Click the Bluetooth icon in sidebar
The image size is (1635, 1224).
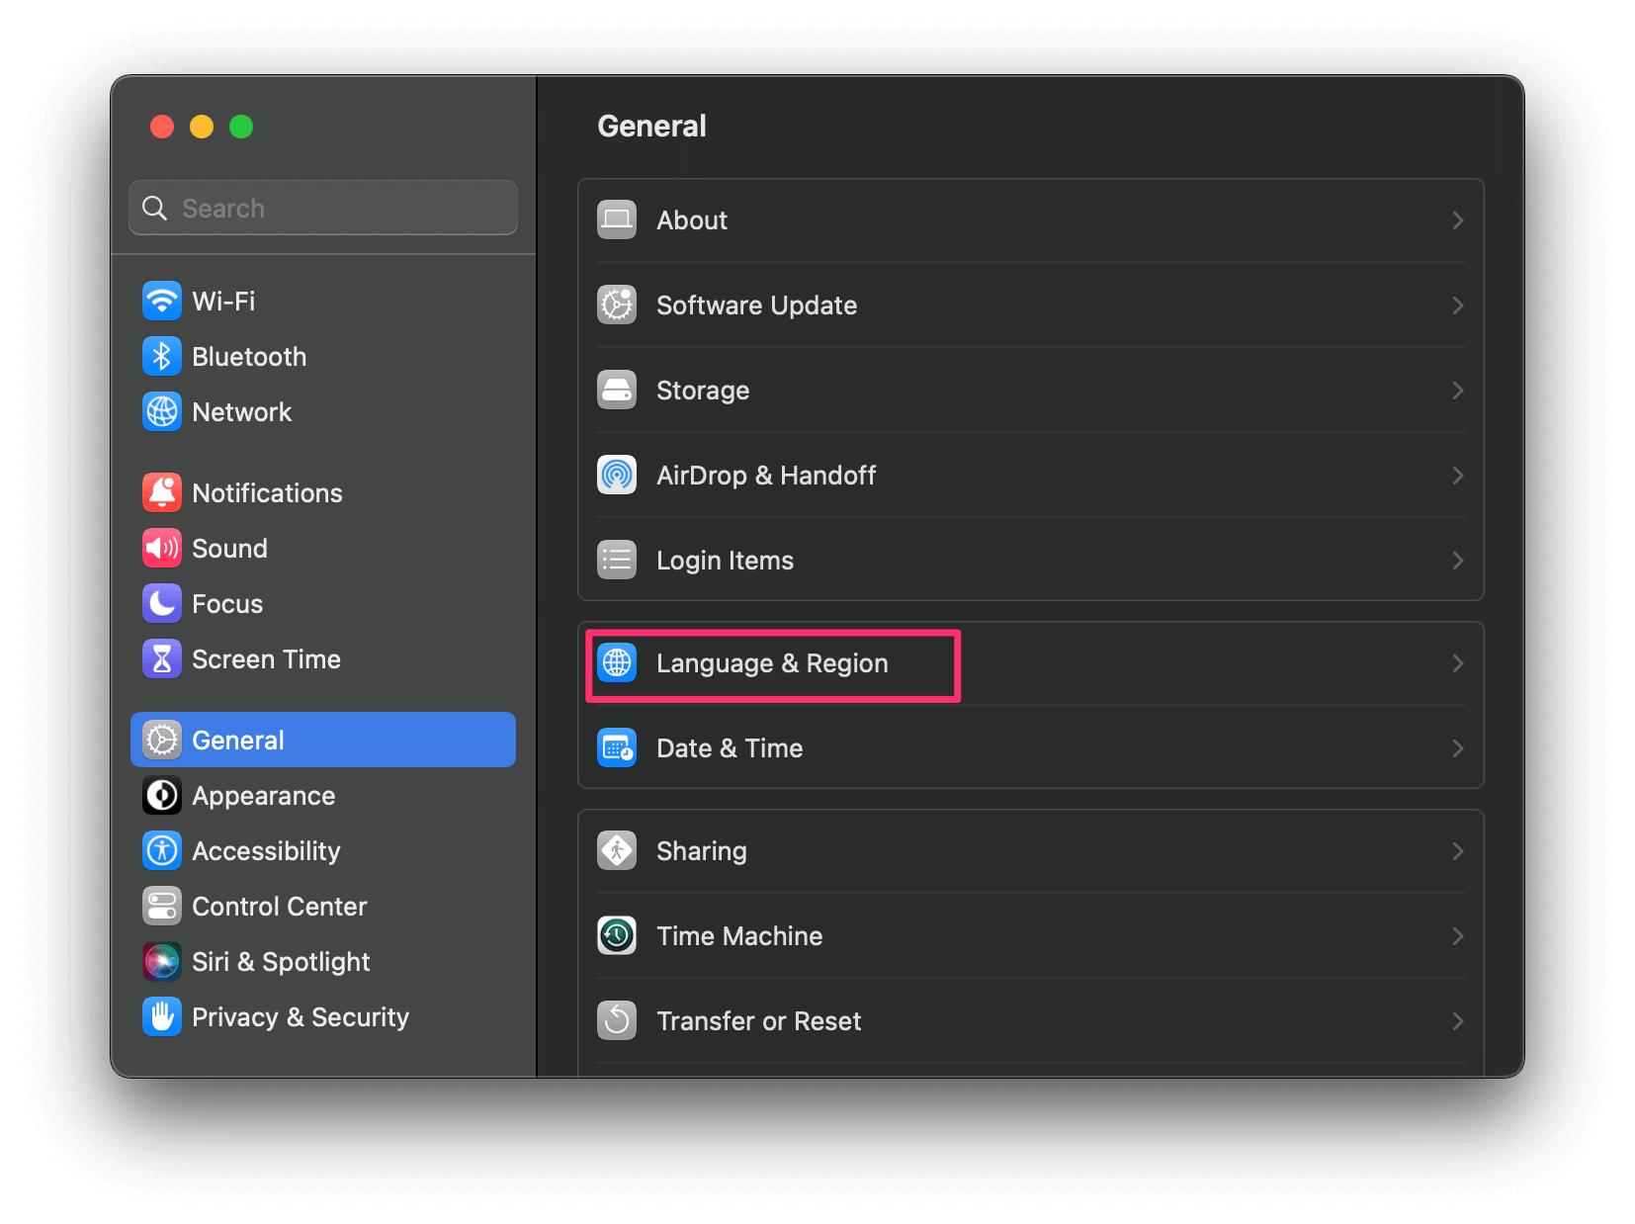162,356
